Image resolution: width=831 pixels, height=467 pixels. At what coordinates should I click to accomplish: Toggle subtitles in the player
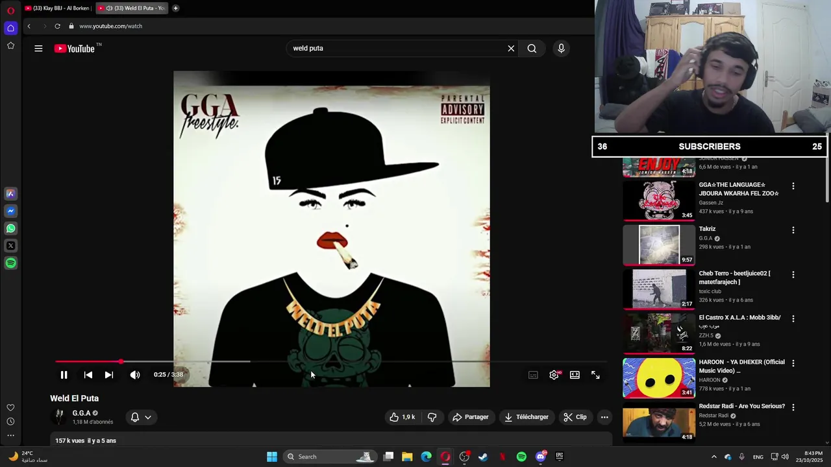[x=533, y=375]
